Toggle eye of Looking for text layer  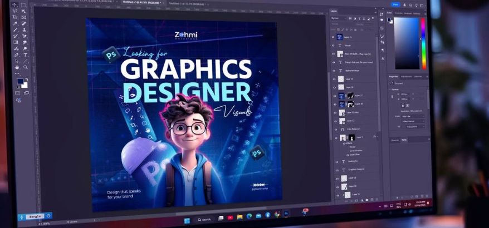pos(337,162)
